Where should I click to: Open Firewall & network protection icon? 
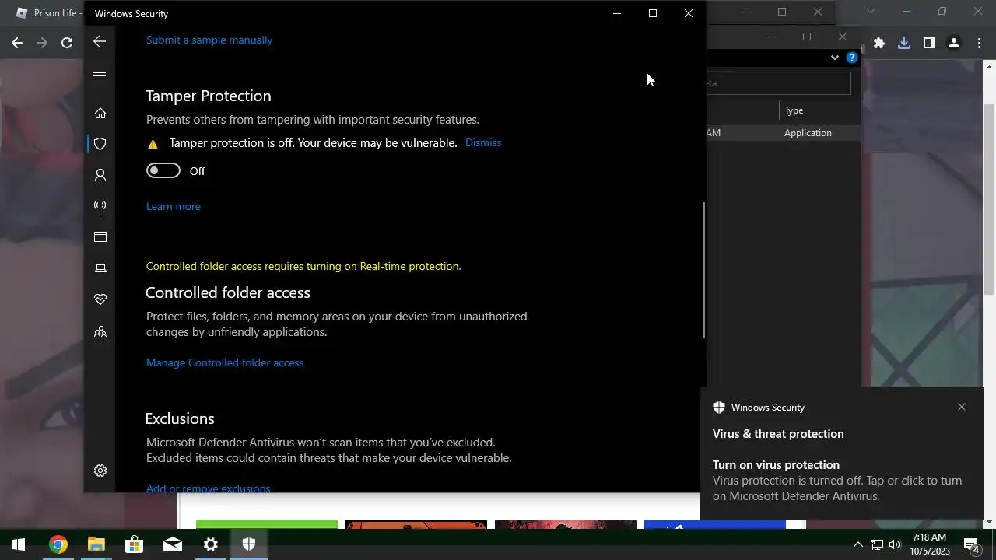coord(100,206)
